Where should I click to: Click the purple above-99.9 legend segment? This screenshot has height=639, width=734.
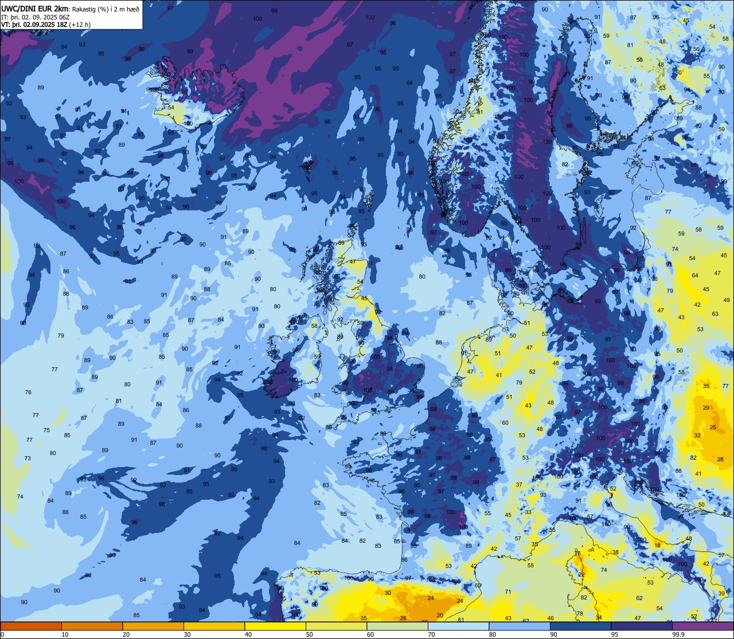point(702,626)
